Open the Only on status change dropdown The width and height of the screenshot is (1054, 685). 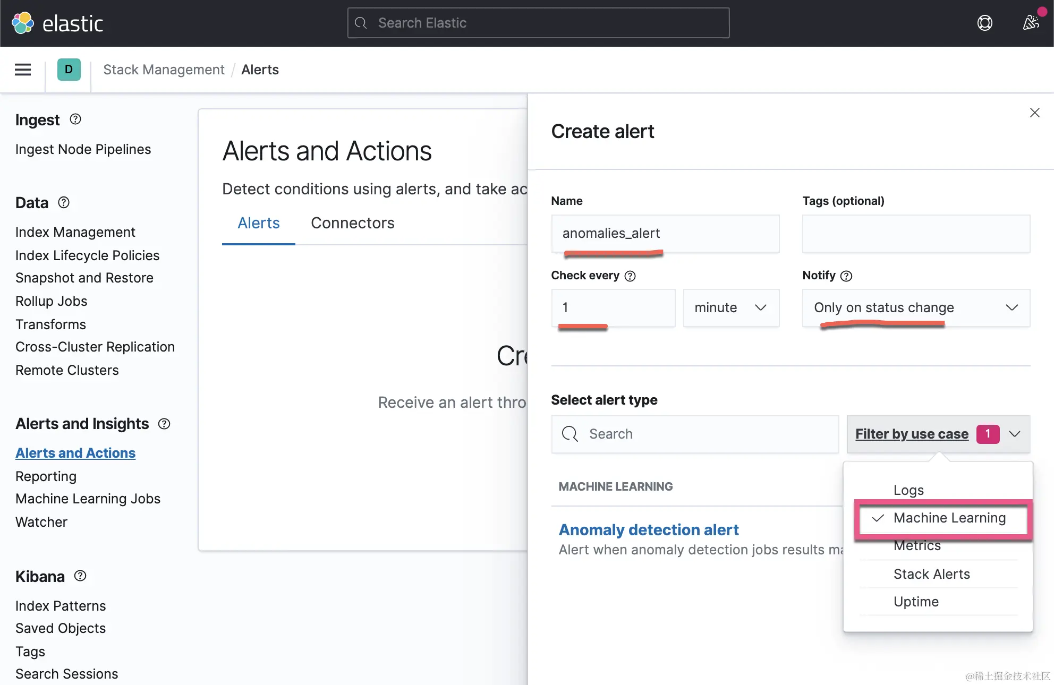click(x=915, y=307)
